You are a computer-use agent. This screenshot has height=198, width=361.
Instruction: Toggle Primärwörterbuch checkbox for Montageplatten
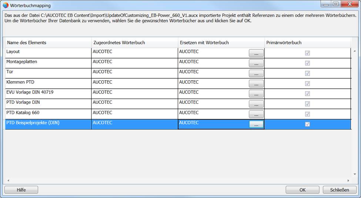tap(307, 63)
